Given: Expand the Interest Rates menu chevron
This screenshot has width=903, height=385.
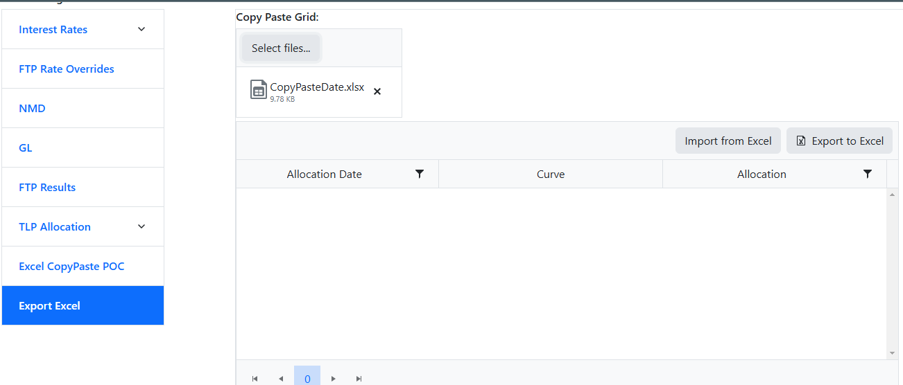Looking at the screenshot, I should pos(141,29).
